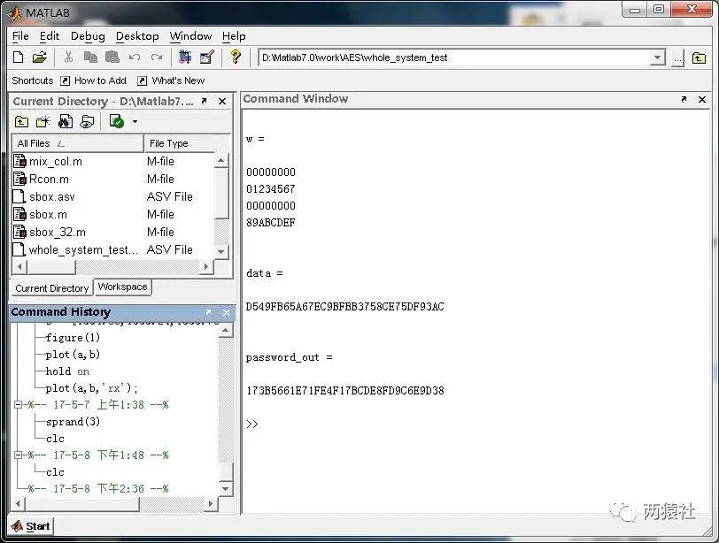Click file list horizontal scrollbar left arrow
The width and height of the screenshot is (719, 543).
click(19, 266)
